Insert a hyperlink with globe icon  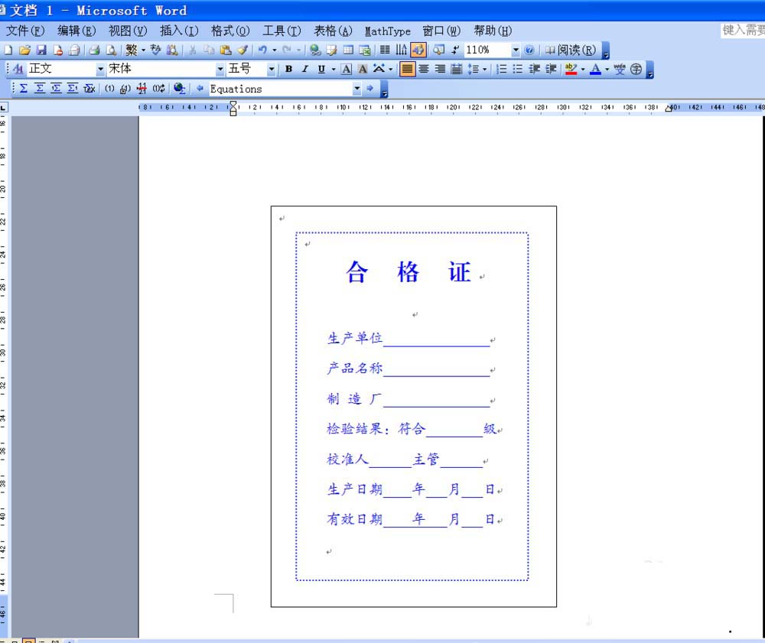pyautogui.click(x=315, y=50)
